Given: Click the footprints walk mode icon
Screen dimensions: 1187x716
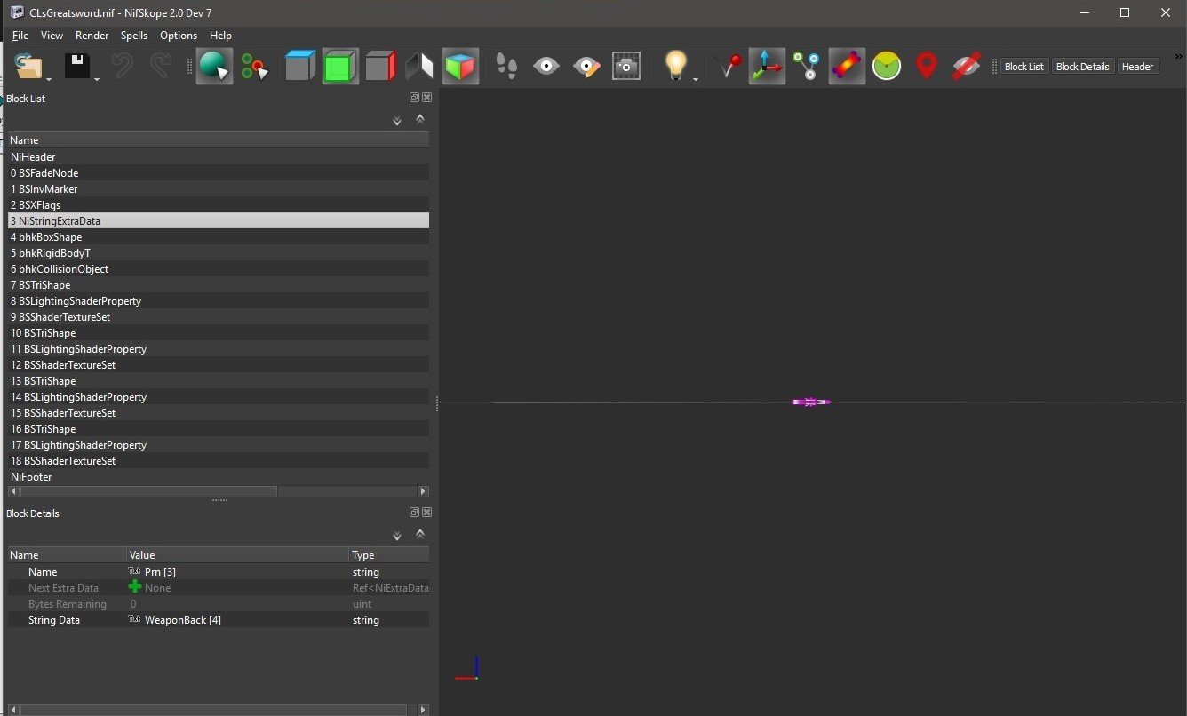Looking at the screenshot, I should click(x=506, y=67).
